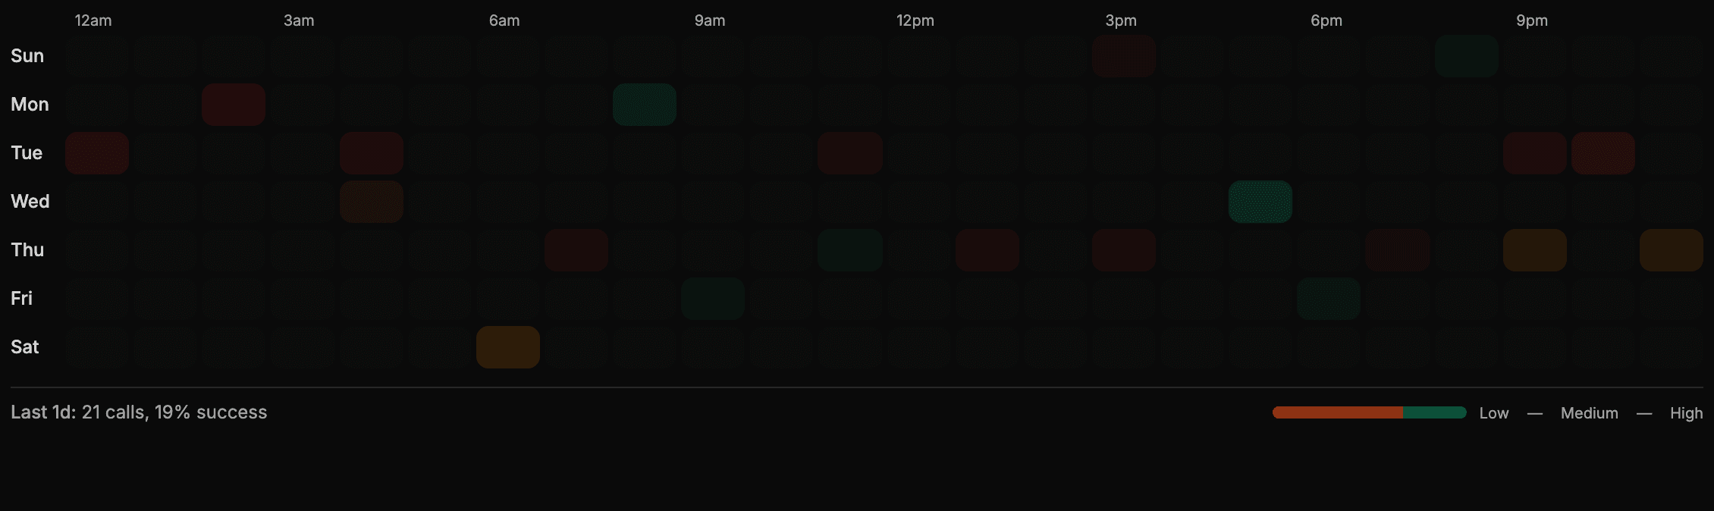Open the red Thursday 3pm cell
The image size is (1714, 511).
coord(1123,250)
